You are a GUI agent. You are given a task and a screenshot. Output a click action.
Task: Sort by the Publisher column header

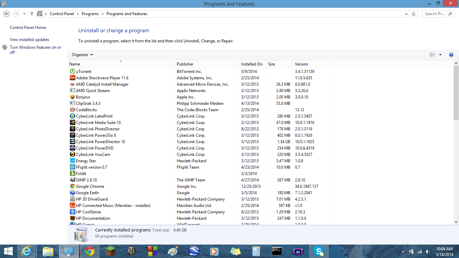point(207,64)
